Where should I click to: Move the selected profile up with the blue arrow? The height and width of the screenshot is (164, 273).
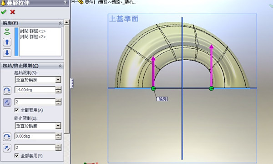pos(7,42)
